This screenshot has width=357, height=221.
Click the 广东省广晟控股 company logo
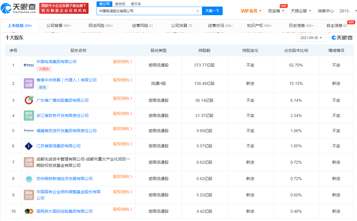point(29,100)
